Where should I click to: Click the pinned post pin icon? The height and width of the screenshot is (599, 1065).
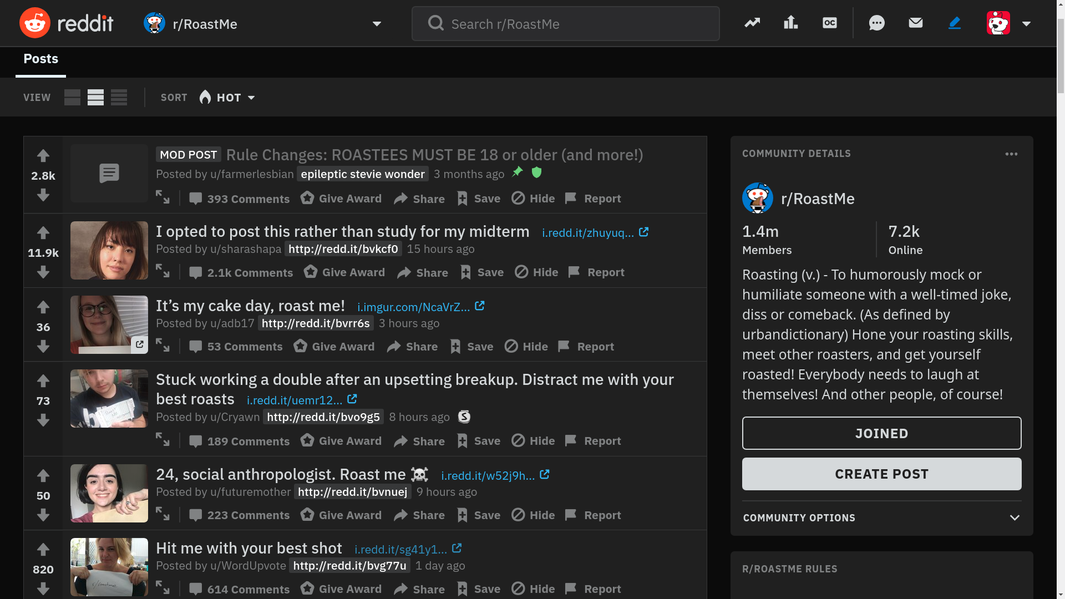click(x=518, y=172)
